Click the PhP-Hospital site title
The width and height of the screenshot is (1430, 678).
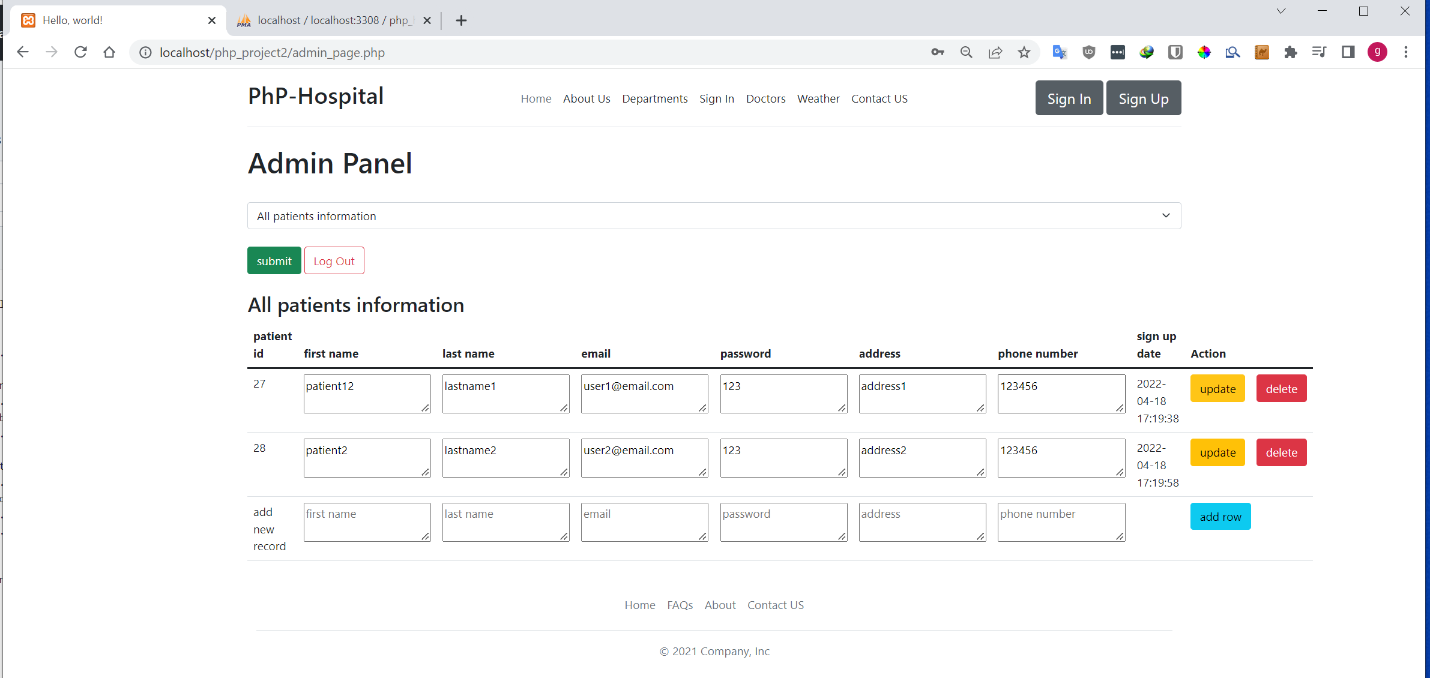316,96
